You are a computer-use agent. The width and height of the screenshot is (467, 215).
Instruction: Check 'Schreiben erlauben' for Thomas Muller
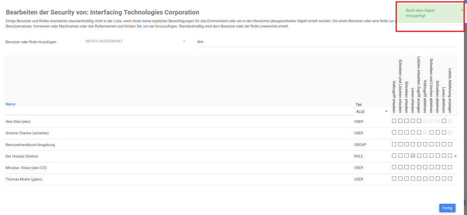point(407,179)
